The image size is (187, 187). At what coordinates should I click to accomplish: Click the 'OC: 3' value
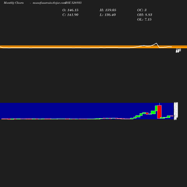[x=142, y=10]
